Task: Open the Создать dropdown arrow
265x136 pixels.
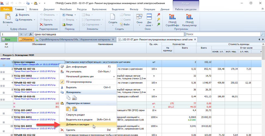Action: (113, 25)
